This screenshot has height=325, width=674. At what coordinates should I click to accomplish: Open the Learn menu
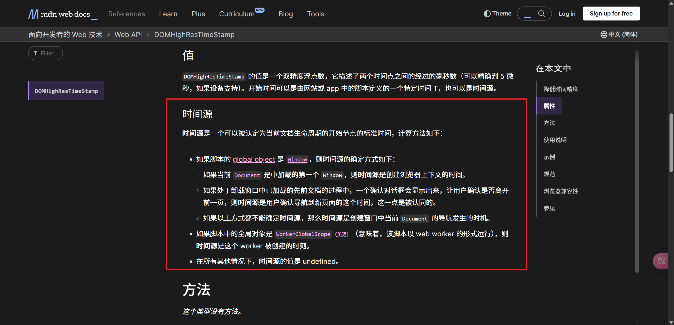[168, 14]
